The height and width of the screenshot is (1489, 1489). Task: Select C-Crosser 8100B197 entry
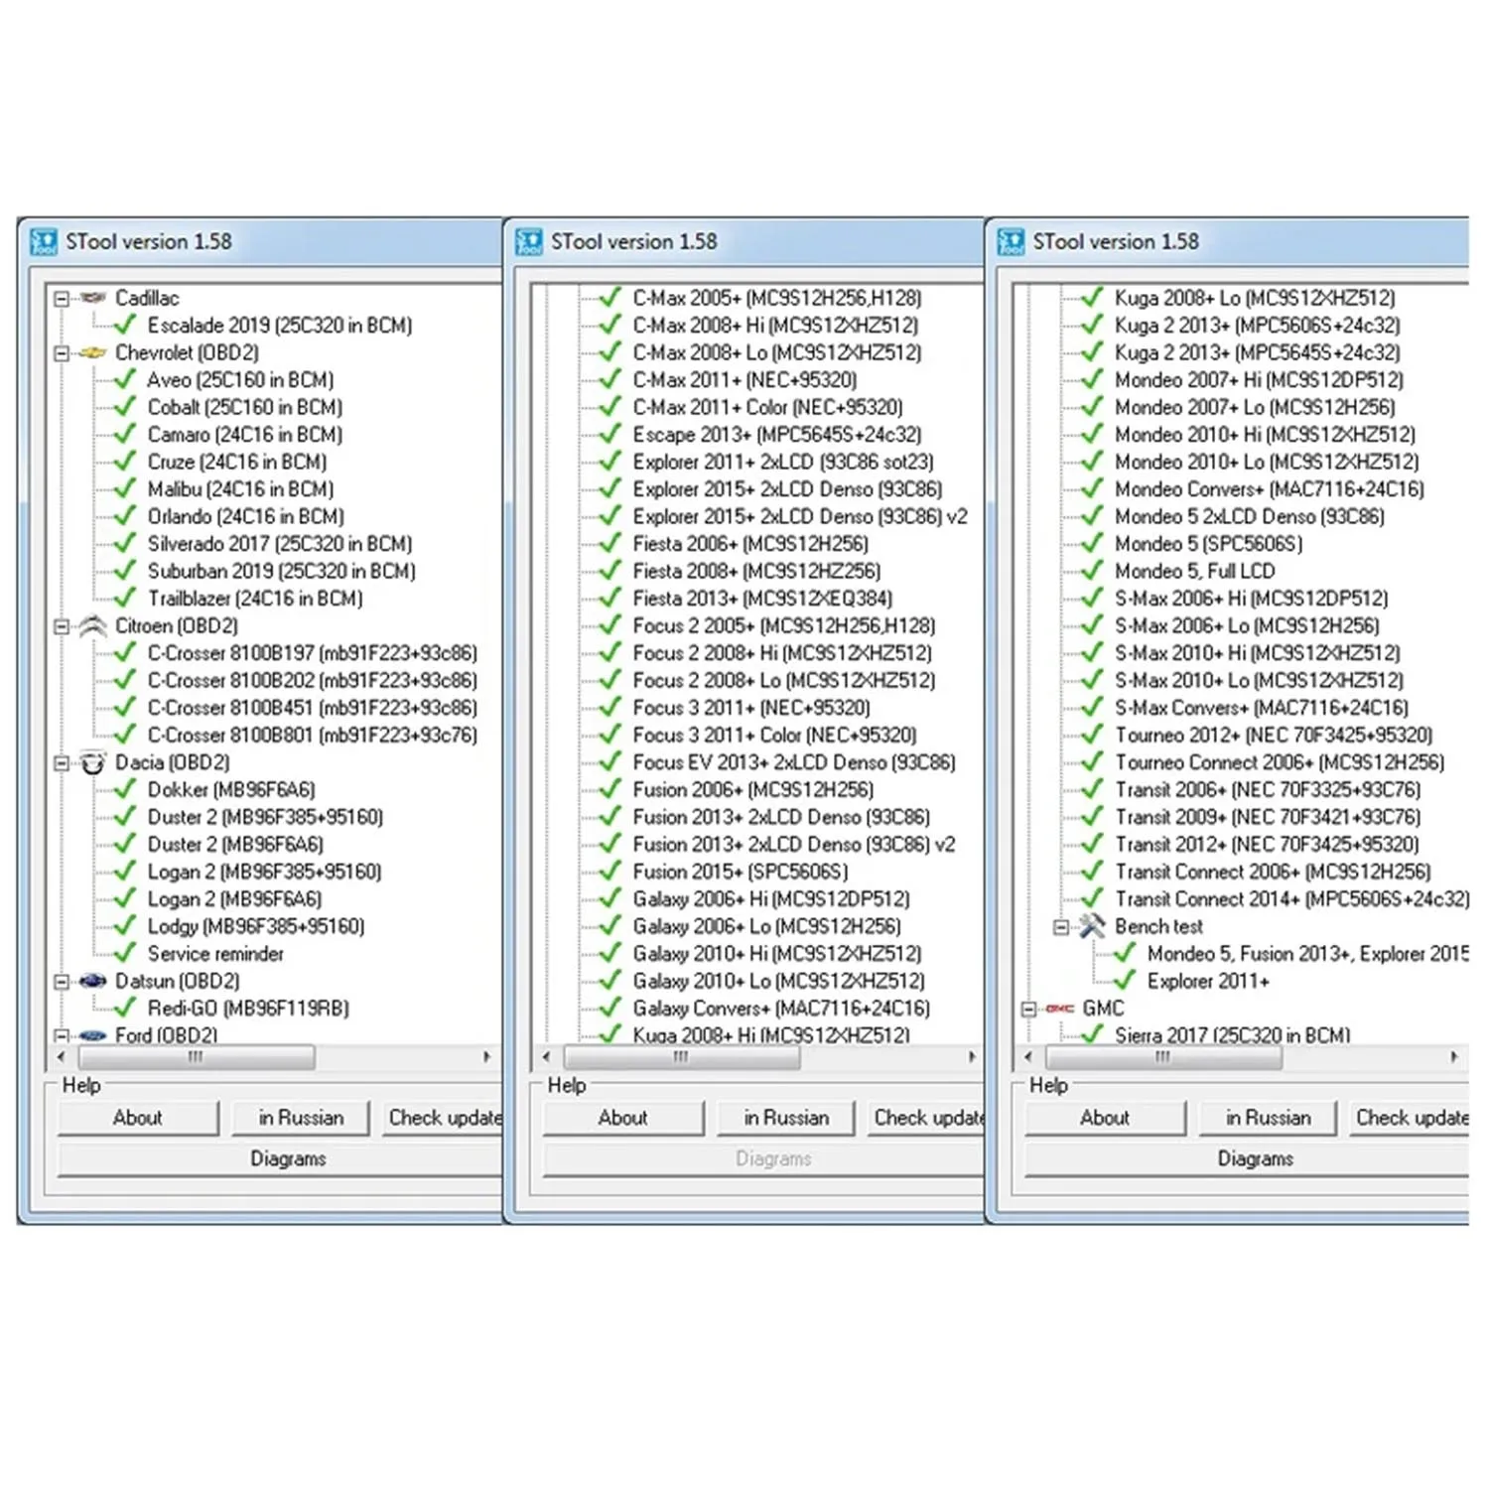click(313, 653)
